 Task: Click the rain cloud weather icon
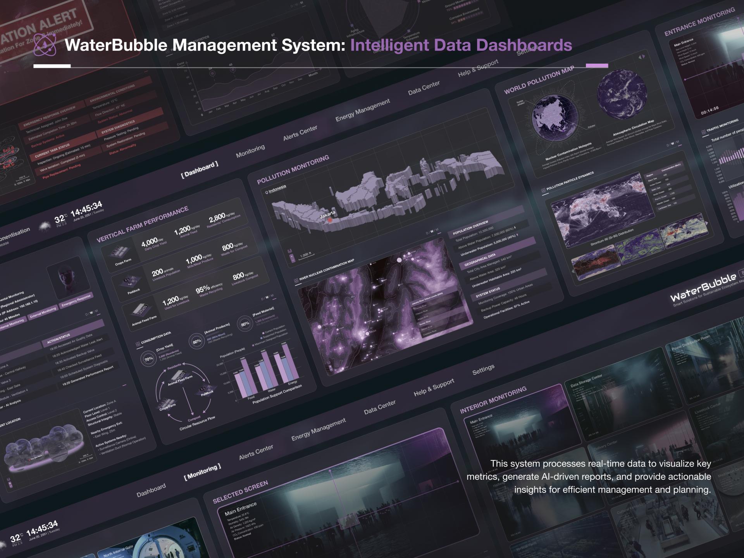[x=45, y=226]
